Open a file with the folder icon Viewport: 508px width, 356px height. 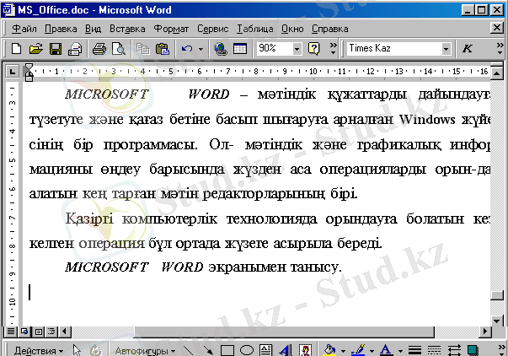point(35,49)
